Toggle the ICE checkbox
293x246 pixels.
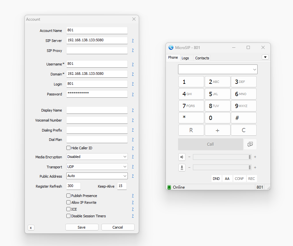click(x=69, y=209)
